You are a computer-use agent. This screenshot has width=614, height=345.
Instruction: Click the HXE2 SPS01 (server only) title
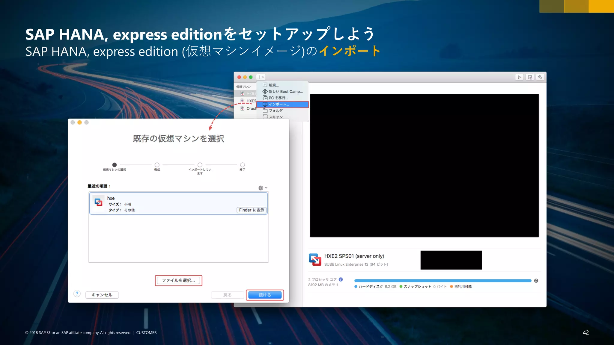[x=354, y=256]
